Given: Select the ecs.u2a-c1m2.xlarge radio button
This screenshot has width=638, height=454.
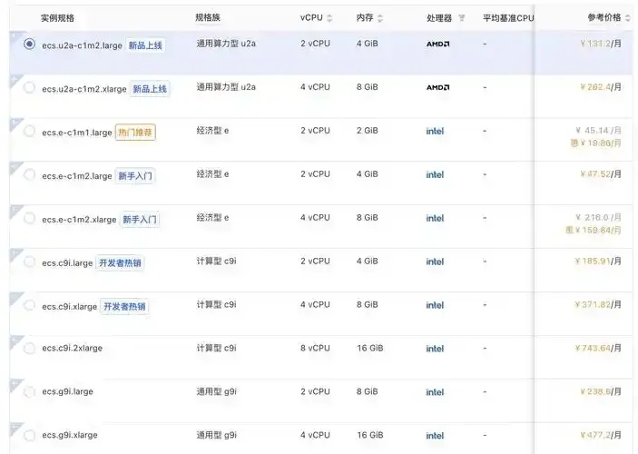Looking at the screenshot, I should coord(29,87).
